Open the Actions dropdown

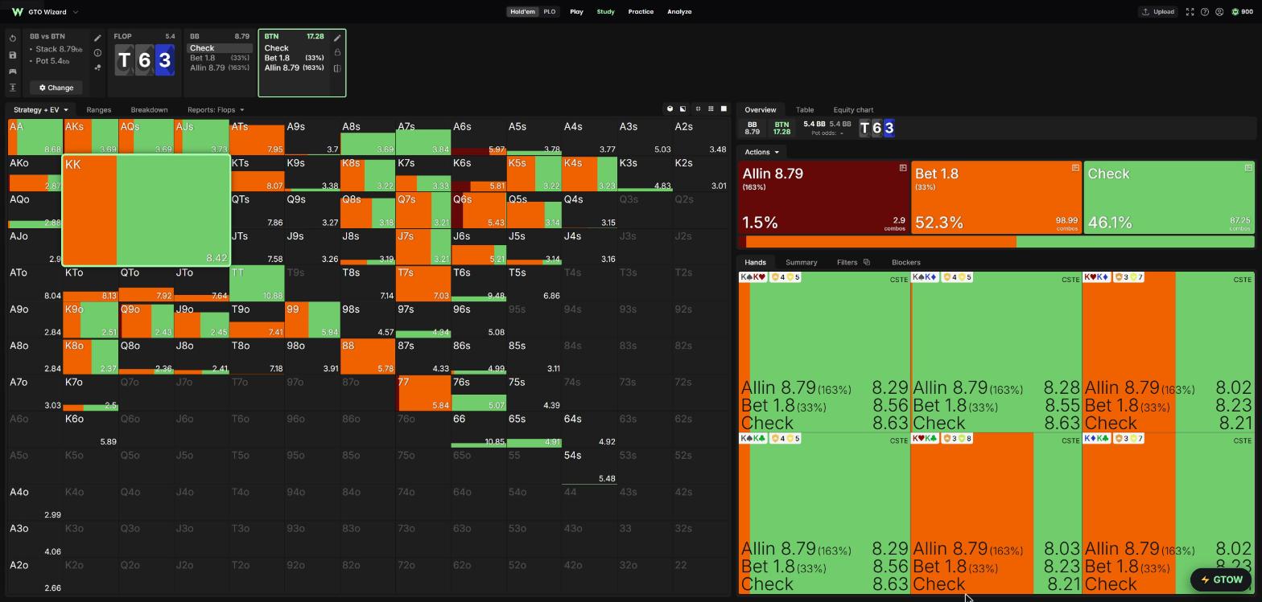tap(761, 152)
